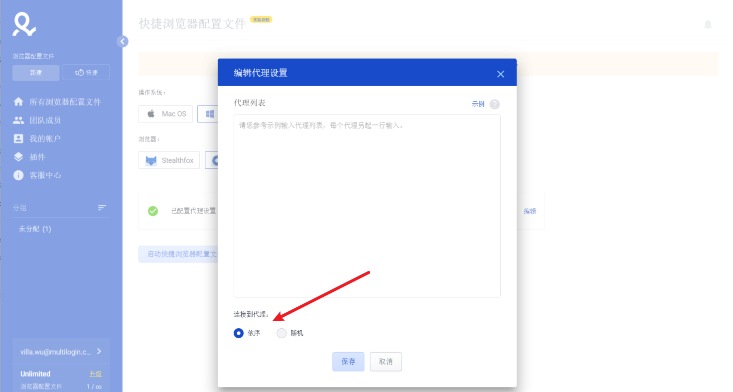Select the Mimic browser icon option
733x392 pixels.
pyautogui.click(x=212, y=160)
